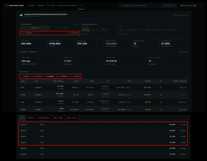Click the search magnifier icon

point(121,5)
